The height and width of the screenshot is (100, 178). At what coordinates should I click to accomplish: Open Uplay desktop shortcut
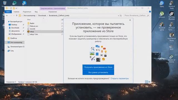click(x=162, y=4)
